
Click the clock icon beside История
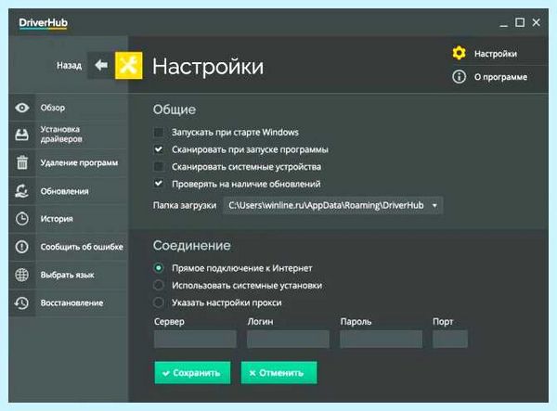coord(22,219)
